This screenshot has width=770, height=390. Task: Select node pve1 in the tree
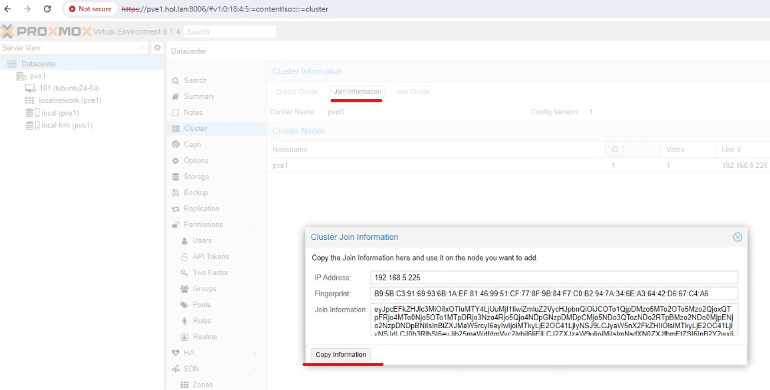[x=37, y=76]
